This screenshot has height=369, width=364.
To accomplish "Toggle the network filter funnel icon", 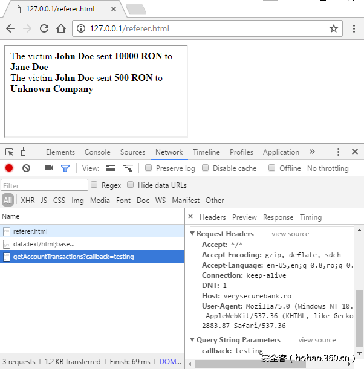I will tap(65, 168).
